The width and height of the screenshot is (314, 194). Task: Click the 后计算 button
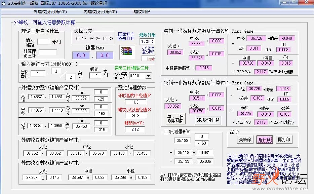(264, 140)
